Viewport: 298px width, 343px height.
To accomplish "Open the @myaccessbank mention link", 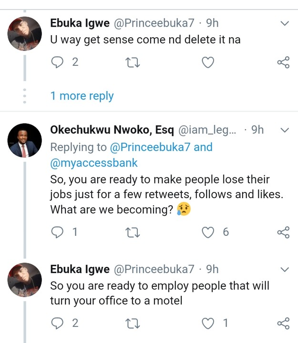I will (x=94, y=163).
